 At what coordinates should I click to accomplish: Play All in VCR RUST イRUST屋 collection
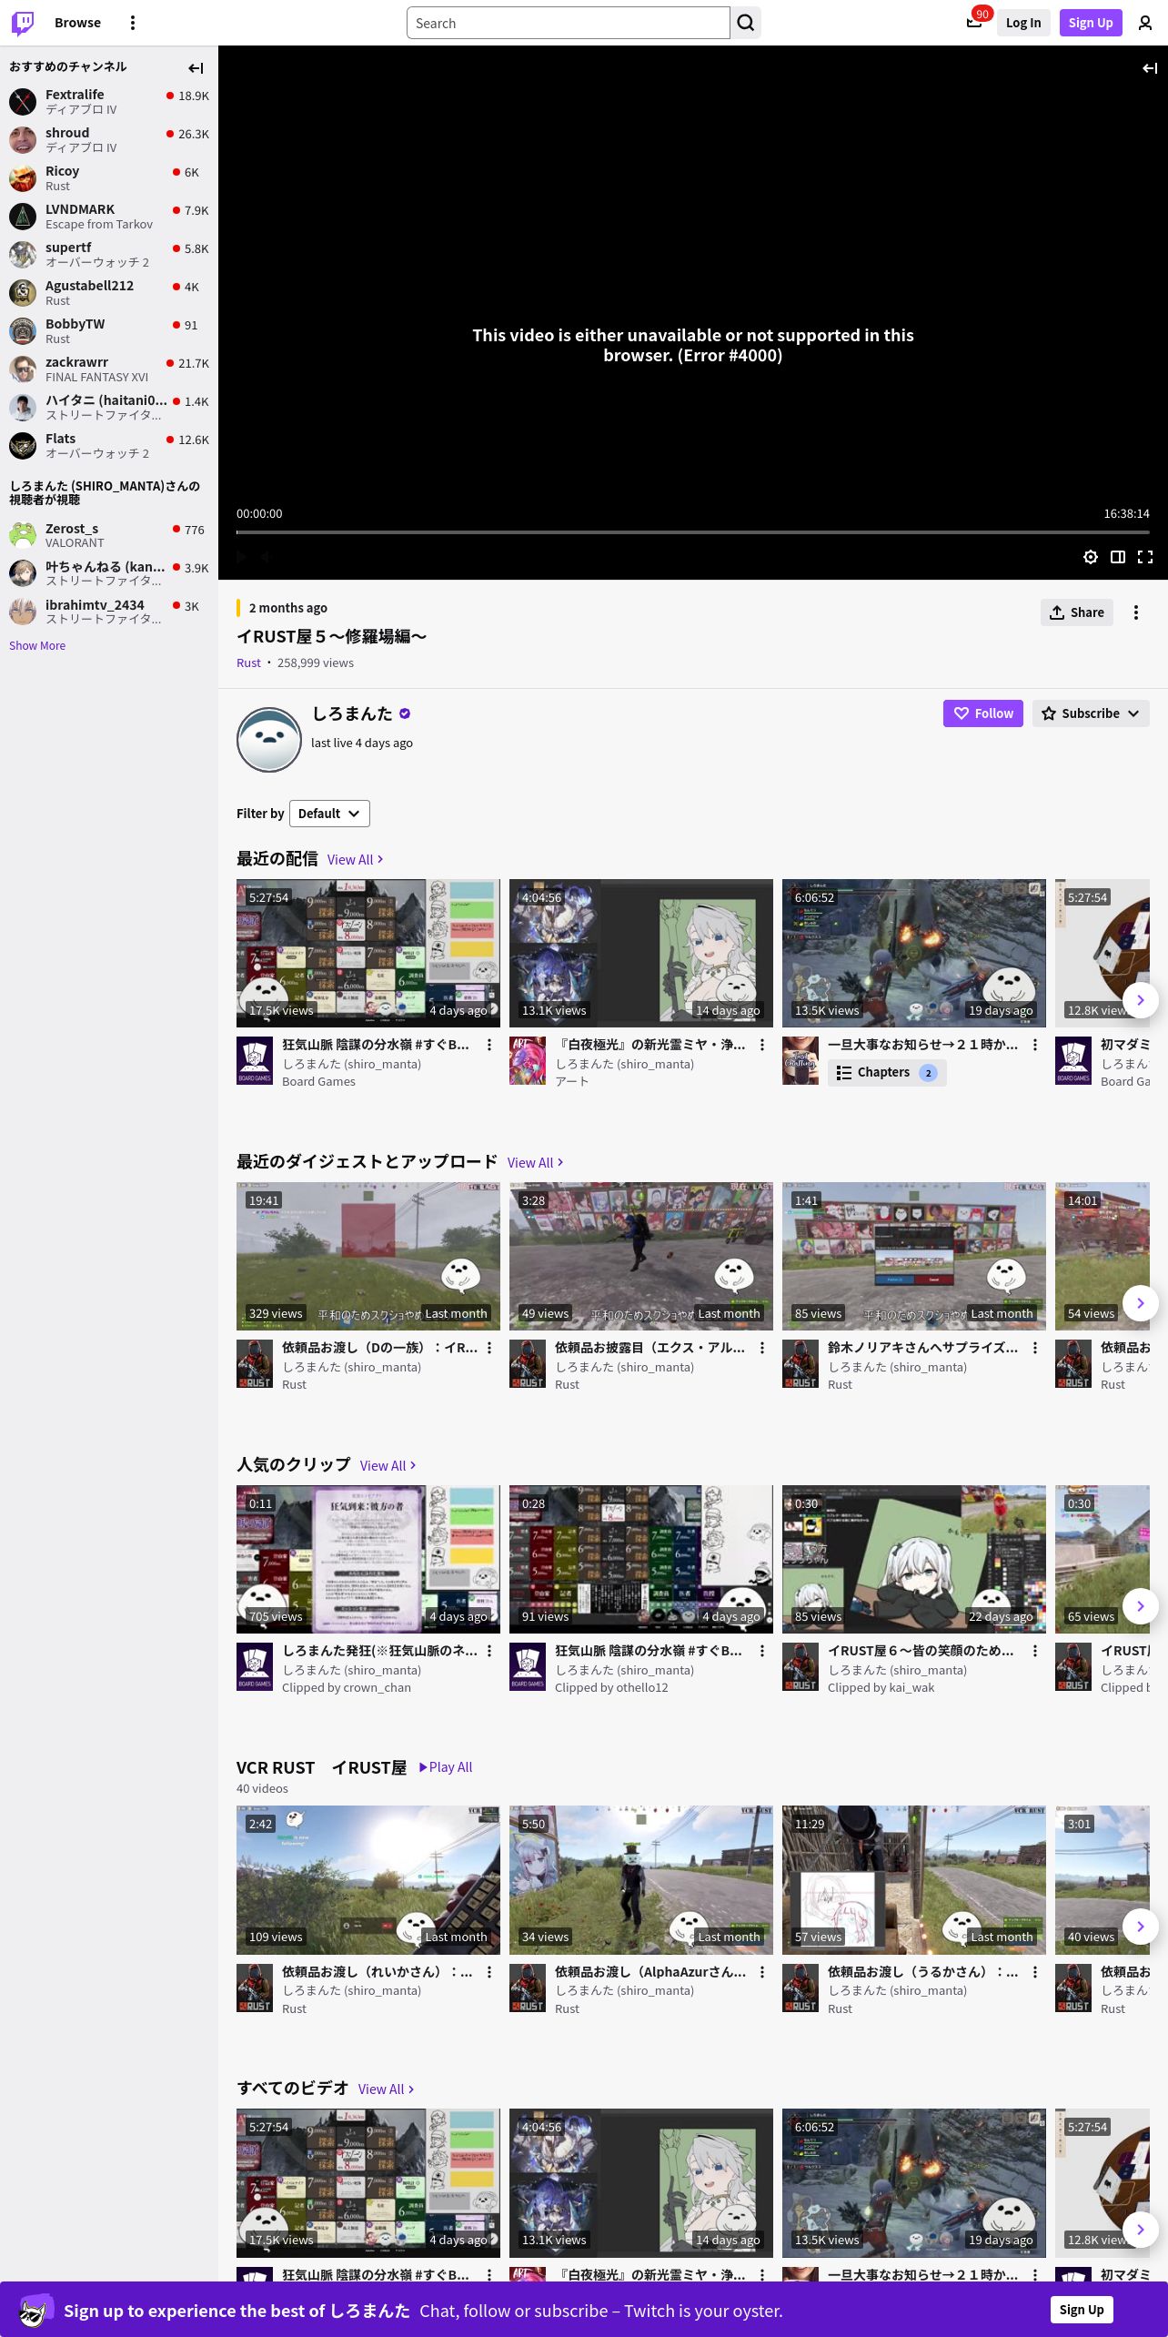coord(446,1767)
